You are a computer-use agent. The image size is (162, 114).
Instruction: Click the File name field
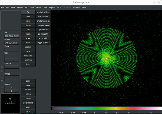click(12, 36)
